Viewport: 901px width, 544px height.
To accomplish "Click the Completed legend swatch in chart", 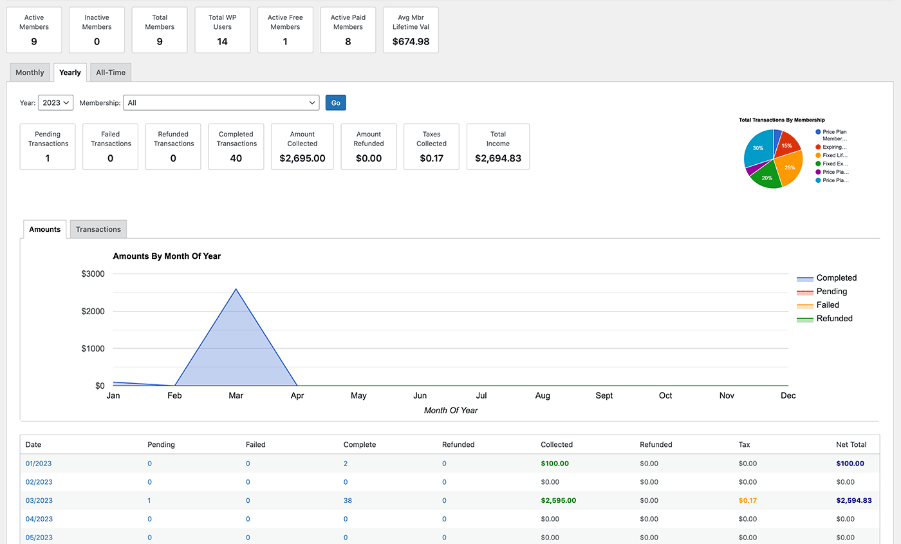I will [x=805, y=279].
